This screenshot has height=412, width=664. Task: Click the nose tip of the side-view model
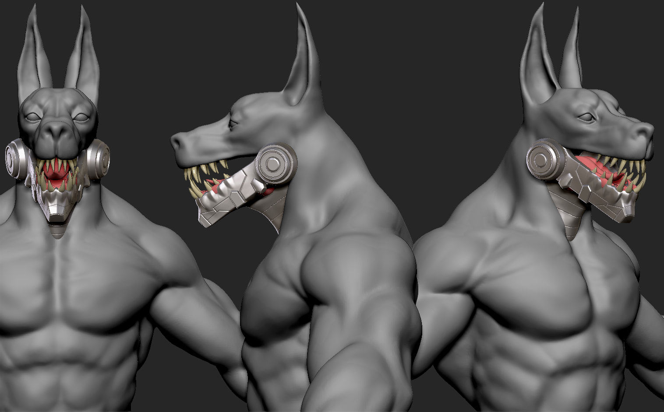(x=176, y=141)
